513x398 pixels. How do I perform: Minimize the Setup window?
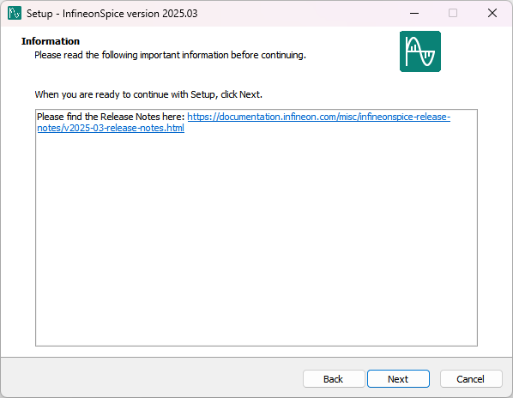(x=414, y=13)
